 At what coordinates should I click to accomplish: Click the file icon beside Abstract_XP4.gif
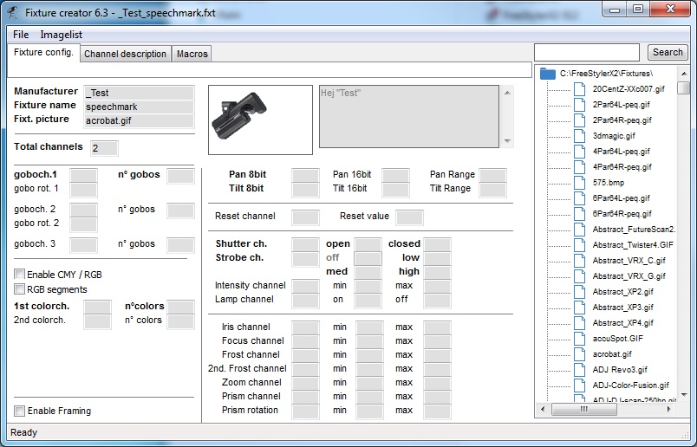[x=581, y=323]
